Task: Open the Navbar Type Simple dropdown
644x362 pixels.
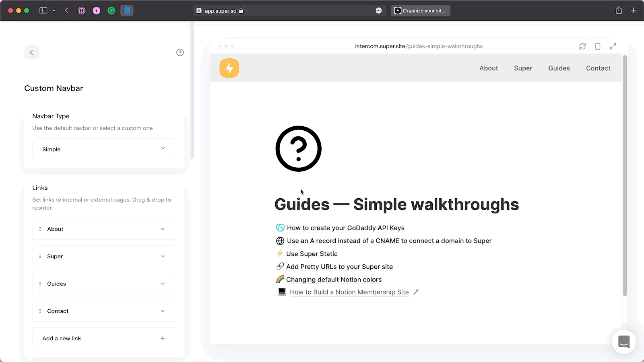Action: [104, 149]
